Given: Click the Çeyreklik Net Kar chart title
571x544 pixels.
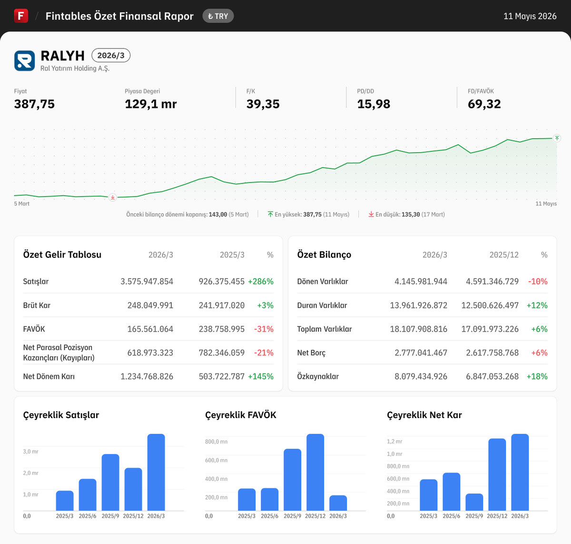Looking at the screenshot, I should (424, 415).
